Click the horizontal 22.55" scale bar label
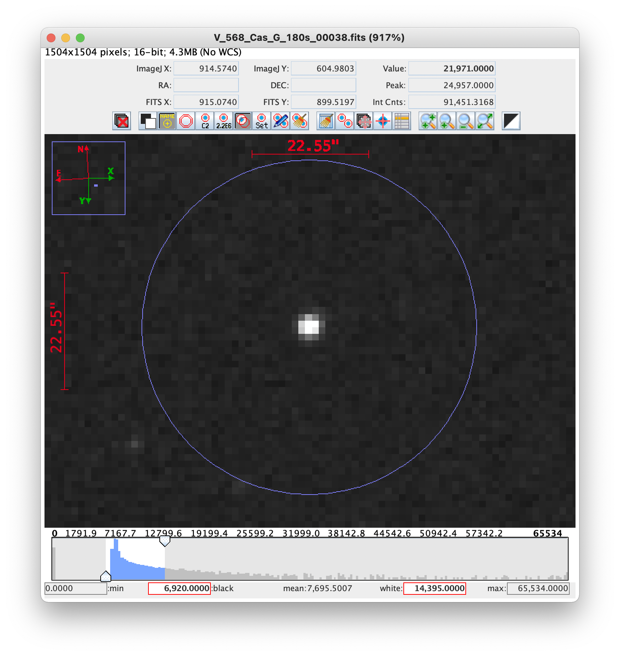The image size is (620, 656). coord(313,146)
